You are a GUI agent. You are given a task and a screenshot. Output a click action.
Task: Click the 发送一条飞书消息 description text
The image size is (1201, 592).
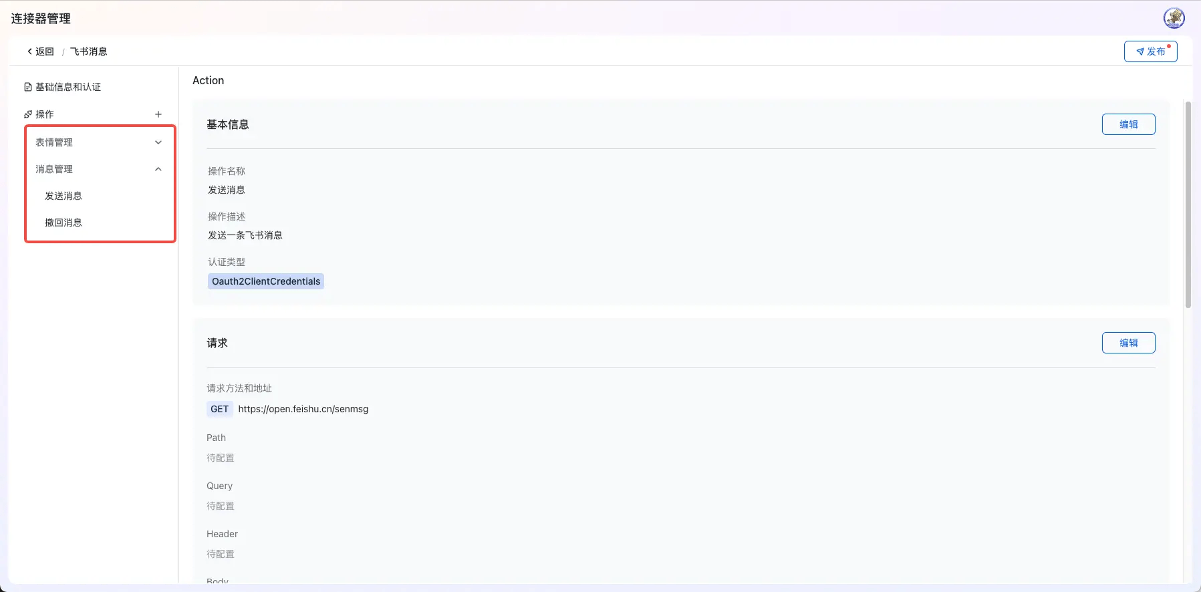pos(245,235)
